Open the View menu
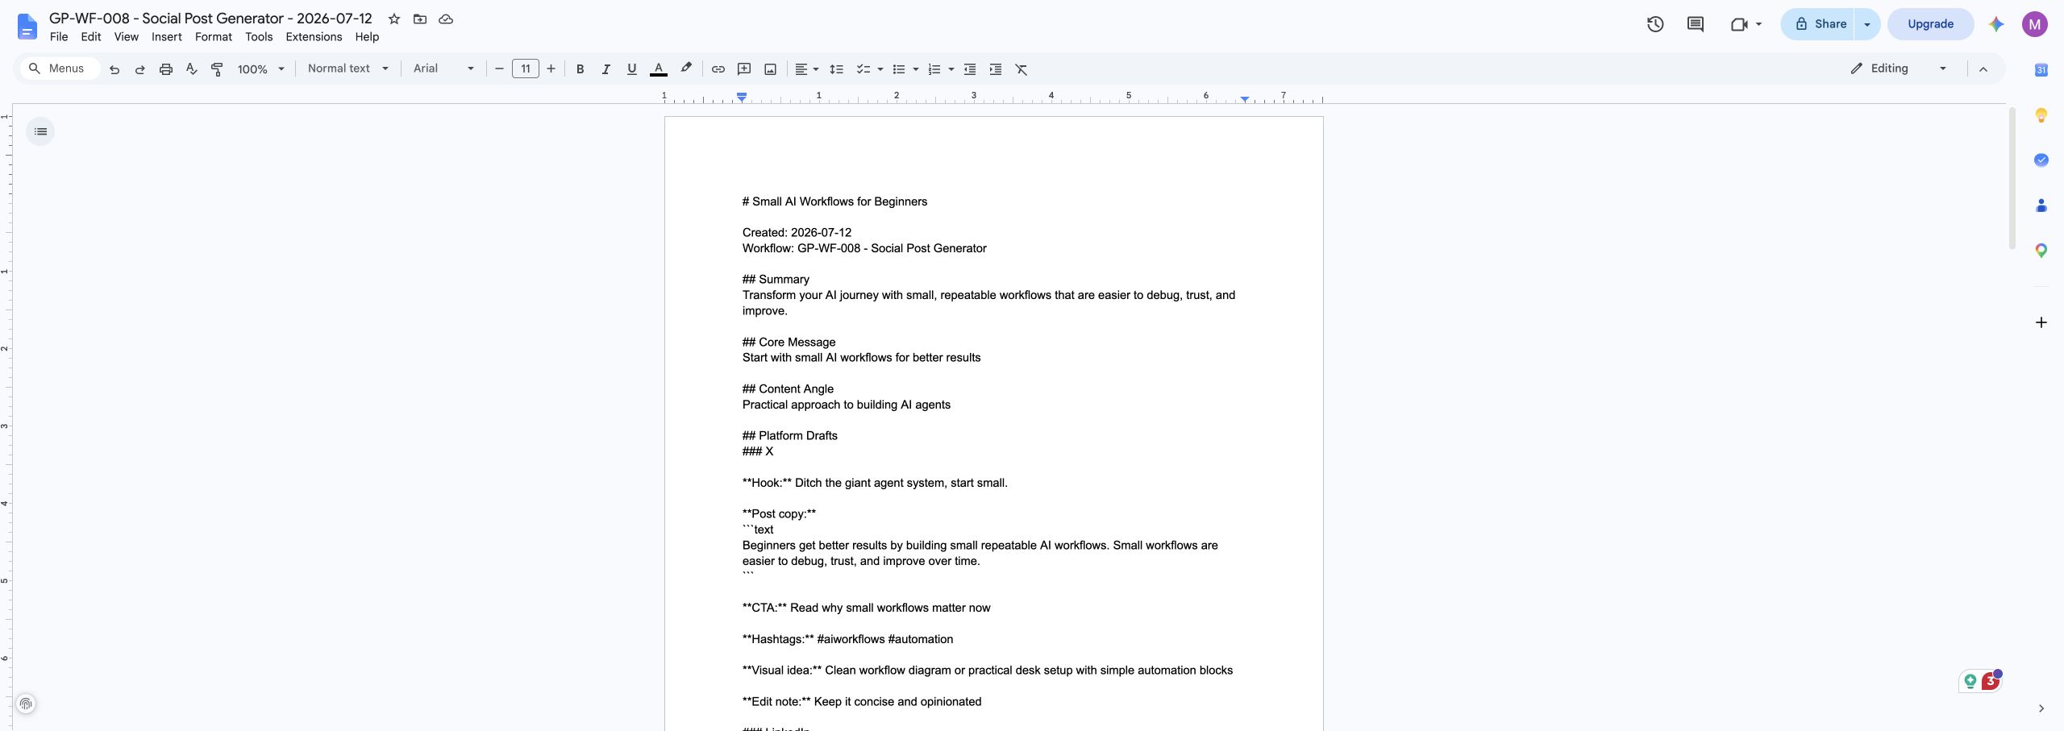Image resolution: width=2064 pixels, height=731 pixels. click(127, 37)
